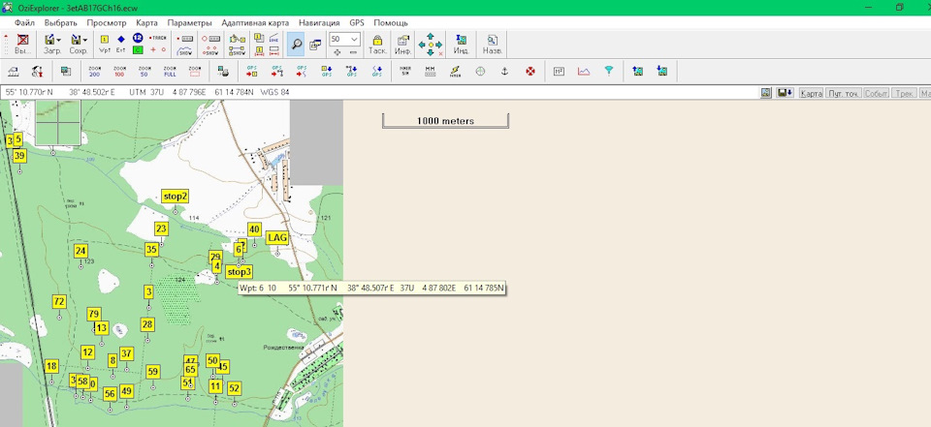Open the Файл menu

pos(24,23)
